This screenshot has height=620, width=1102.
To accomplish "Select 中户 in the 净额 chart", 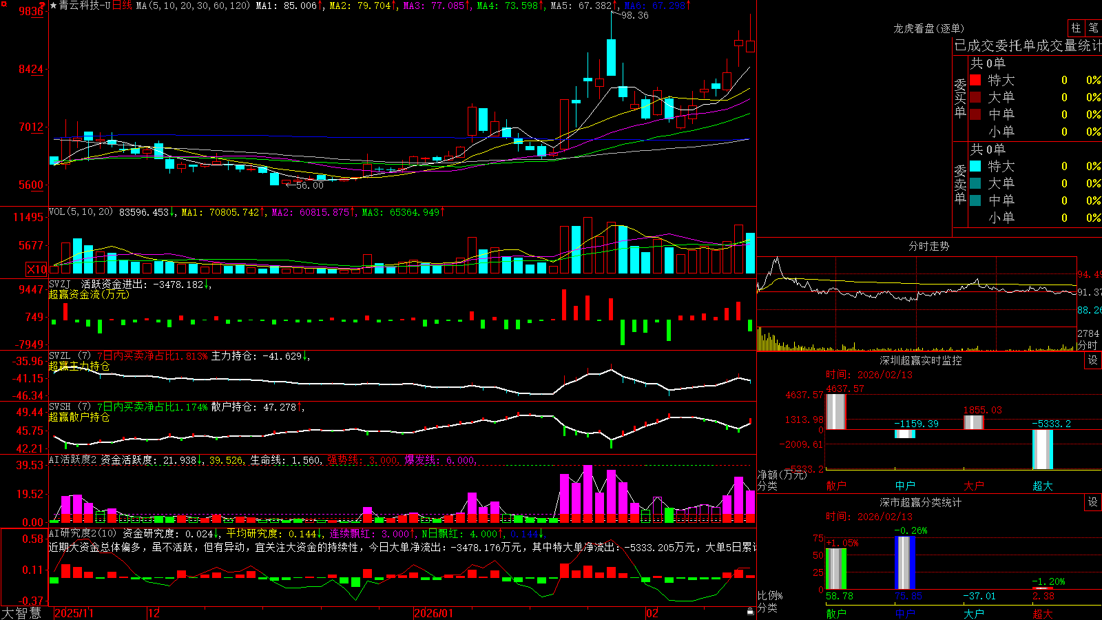I will click(905, 486).
